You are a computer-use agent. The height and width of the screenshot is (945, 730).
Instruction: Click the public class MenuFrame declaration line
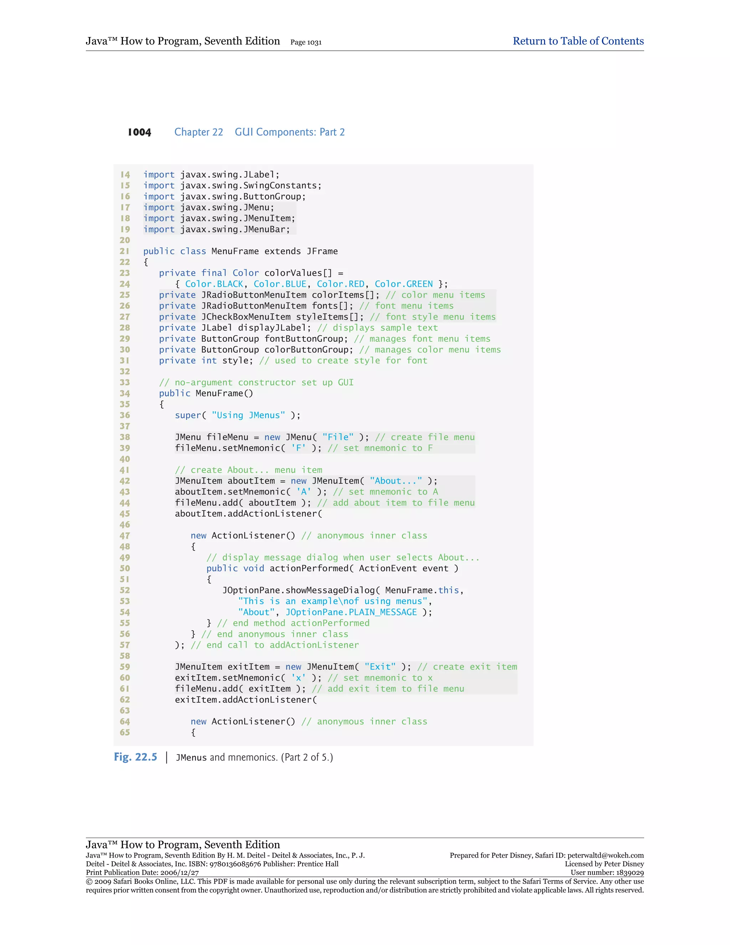coord(241,251)
